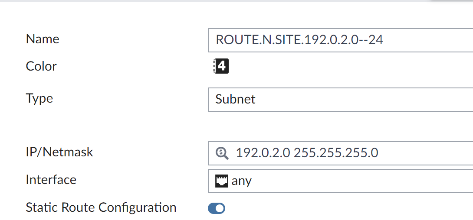Click the Type label
Image resolution: width=473 pixels, height=220 pixels.
(x=39, y=98)
